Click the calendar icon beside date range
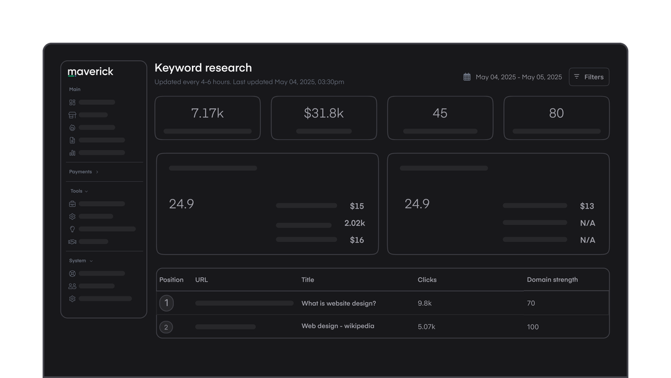Viewport: 671px width, 378px height. coord(467,77)
